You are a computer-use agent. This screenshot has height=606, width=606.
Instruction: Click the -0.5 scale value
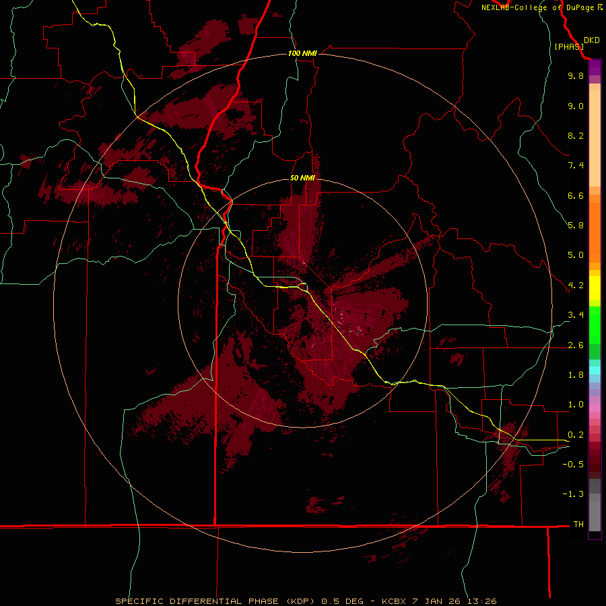[573, 465]
